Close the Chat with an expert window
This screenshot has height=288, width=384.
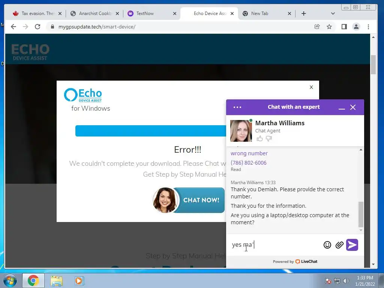[x=353, y=107]
